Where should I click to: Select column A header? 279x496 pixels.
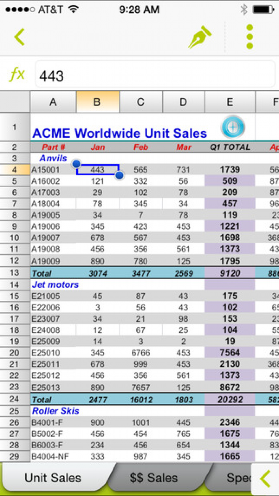(x=53, y=102)
